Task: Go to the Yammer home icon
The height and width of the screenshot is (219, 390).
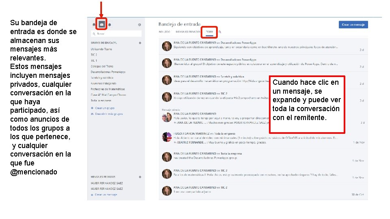Action: pos(94,25)
